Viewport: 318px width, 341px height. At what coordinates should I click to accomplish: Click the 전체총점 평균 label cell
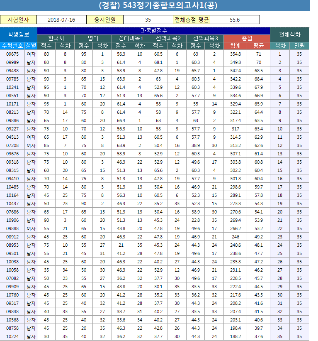192,20
